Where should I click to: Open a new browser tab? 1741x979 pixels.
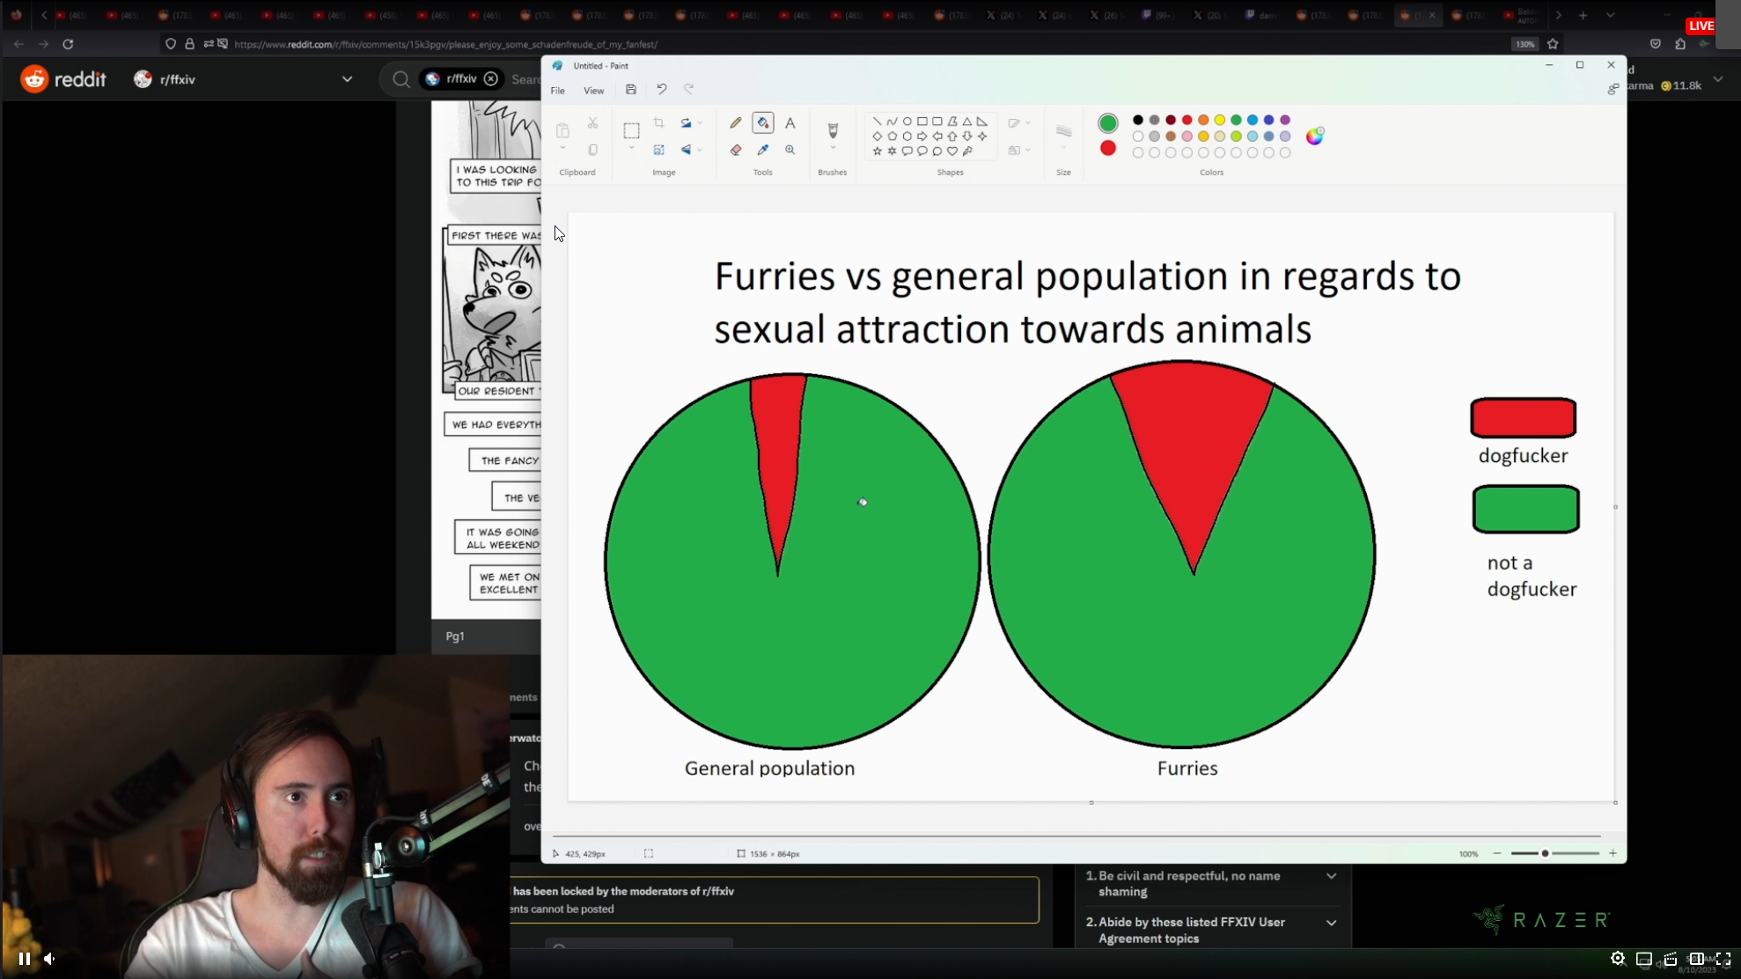[1583, 15]
